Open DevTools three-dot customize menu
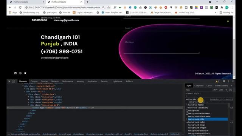The height and width of the screenshot is (136, 242). click(x=228, y=81)
